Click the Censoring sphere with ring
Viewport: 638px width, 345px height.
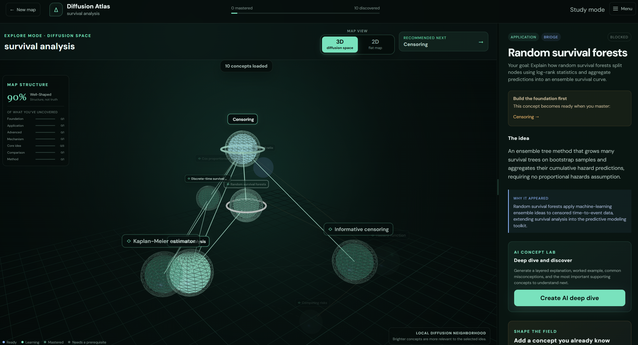coord(242,149)
